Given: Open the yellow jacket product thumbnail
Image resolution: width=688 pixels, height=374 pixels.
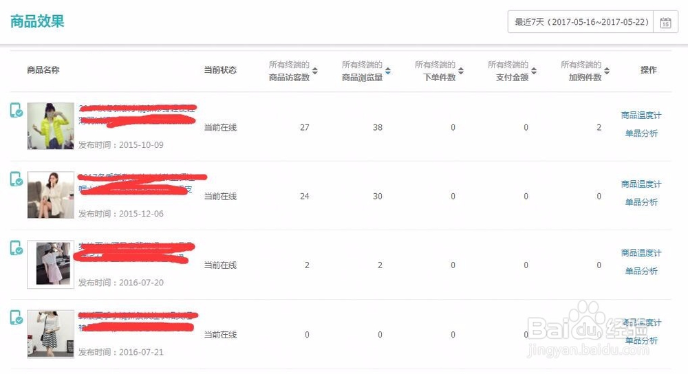Looking at the screenshot, I should click(50, 126).
